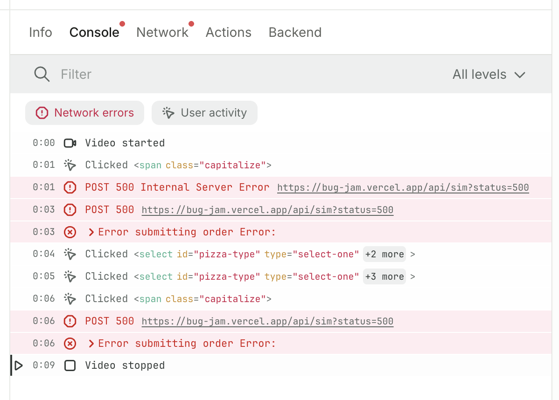Screen dimensions: 559x400
Task: Click the error icon on Internal Server Error row
Action: [x=70, y=187]
